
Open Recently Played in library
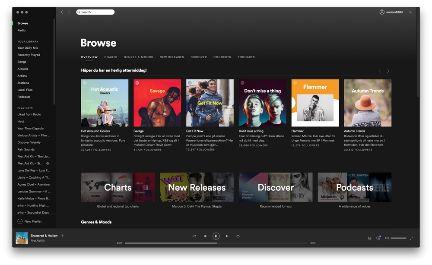pyautogui.click(x=29, y=55)
